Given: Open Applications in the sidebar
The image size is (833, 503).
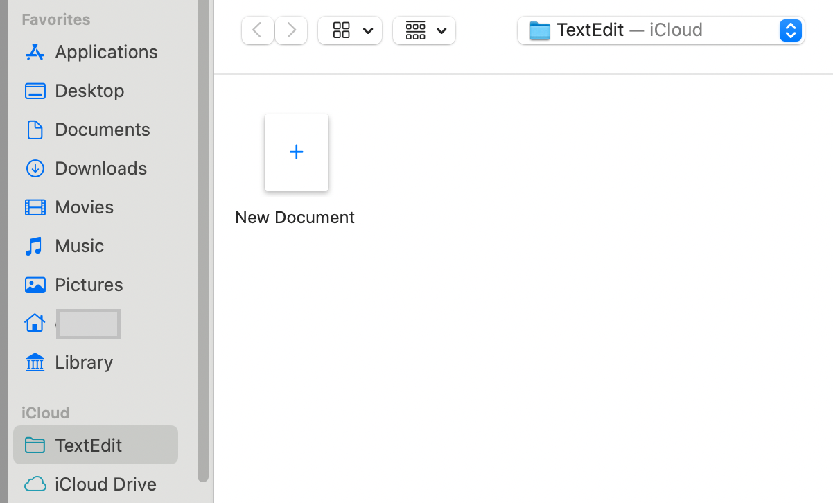Looking at the screenshot, I should (96, 52).
